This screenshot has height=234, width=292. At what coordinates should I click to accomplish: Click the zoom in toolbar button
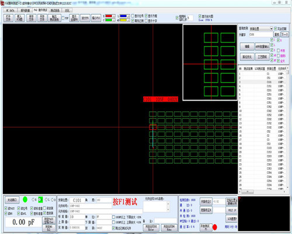85,18
